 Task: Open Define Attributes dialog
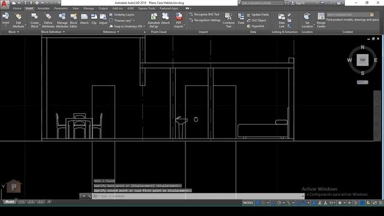coord(48,20)
